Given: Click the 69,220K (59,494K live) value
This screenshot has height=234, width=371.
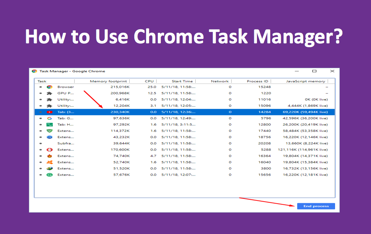Looking at the screenshot, I should pyautogui.click(x=305, y=112).
